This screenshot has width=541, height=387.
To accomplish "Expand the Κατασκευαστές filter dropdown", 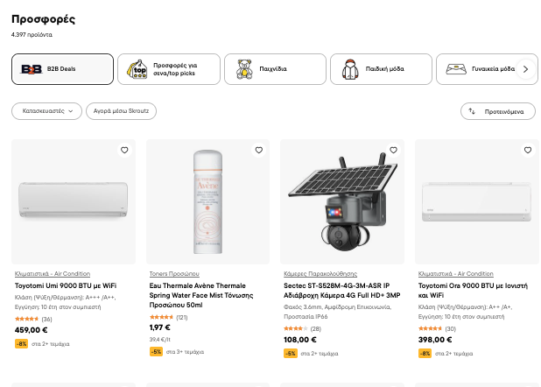I will 46,111.
